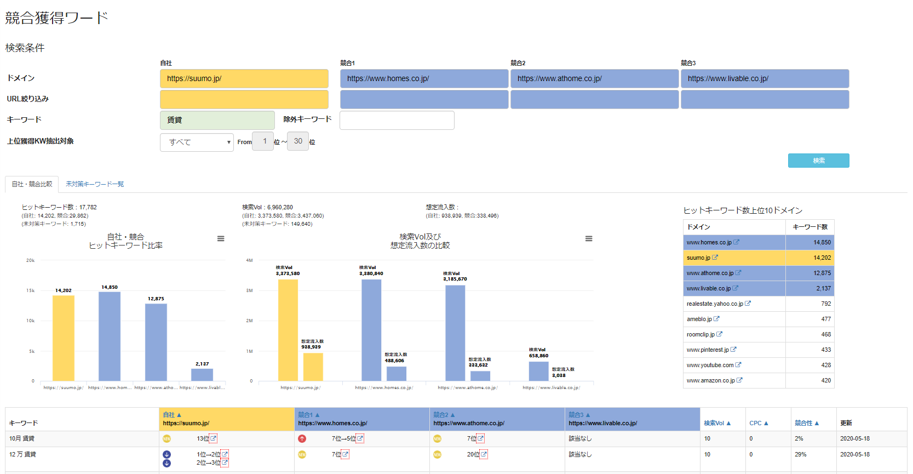Open link icon next to 20位 rank
This screenshot has width=913, height=474.
[x=484, y=454]
